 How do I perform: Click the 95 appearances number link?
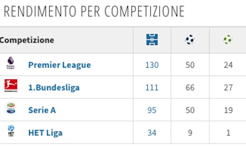[x=152, y=110]
